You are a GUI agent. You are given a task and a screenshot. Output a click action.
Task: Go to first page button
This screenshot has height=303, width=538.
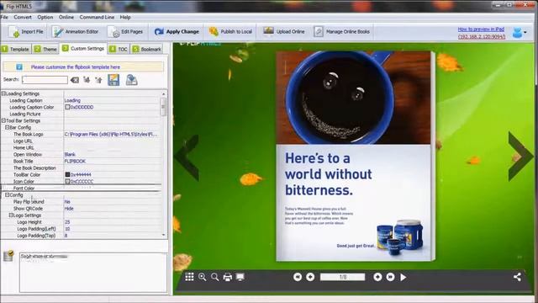click(x=298, y=277)
